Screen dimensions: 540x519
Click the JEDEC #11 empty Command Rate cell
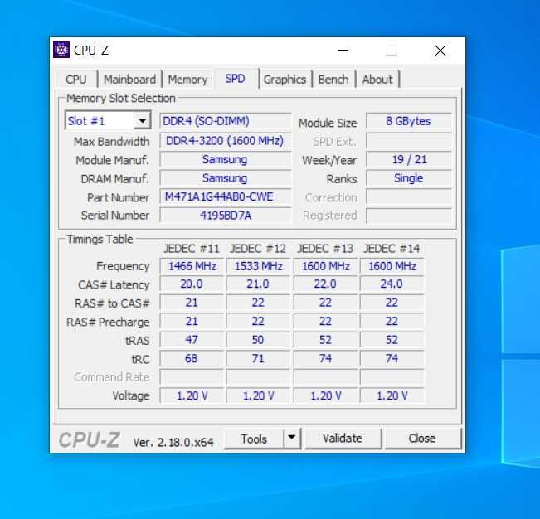192,377
